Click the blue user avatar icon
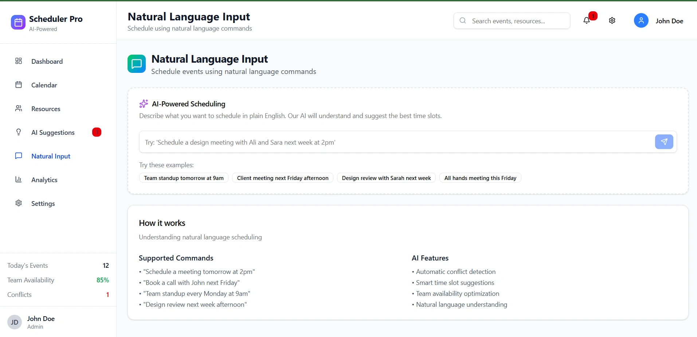Viewport: 697px width, 337px height. [x=641, y=21]
